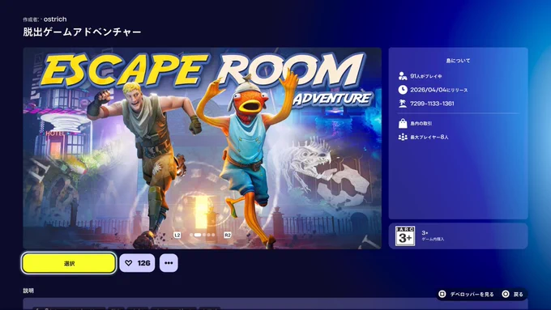The width and height of the screenshot is (551, 310).
Task: Click the palm island icon beside the code
Action: click(x=403, y=104)
